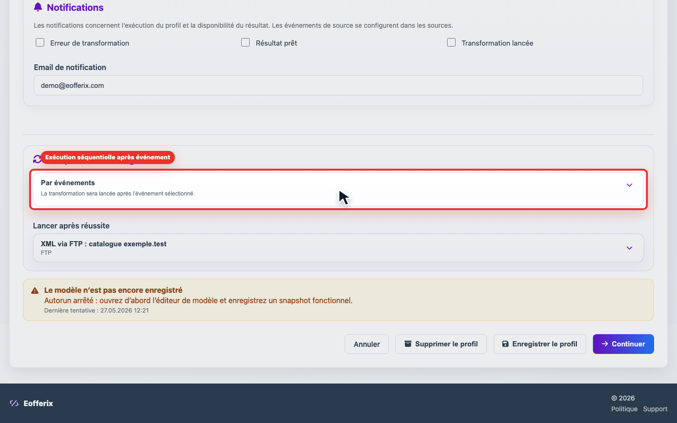Image resolution: width=677 pixels, height=423 pixels.
Task: Click the 'Lancer après réussite' label
Action: pos(71,226)
